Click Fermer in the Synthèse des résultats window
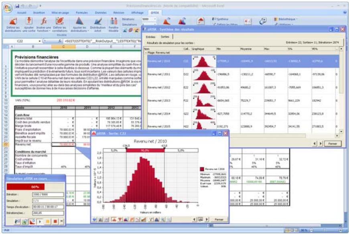Image resolution: width=349 pixels, height=234 pixels. click(x=329, y=143)
